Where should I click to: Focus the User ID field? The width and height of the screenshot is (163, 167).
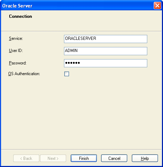(x=105, y=51)
